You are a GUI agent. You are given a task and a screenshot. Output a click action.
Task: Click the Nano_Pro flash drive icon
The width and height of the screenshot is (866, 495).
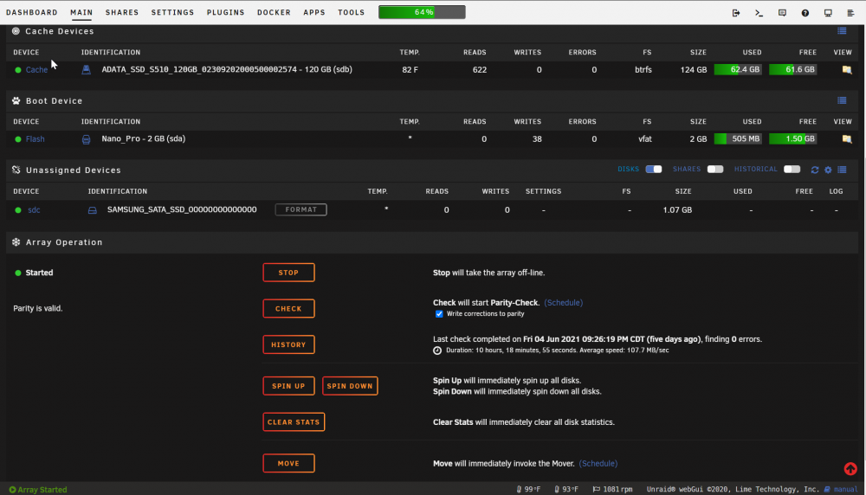[86, 139]
